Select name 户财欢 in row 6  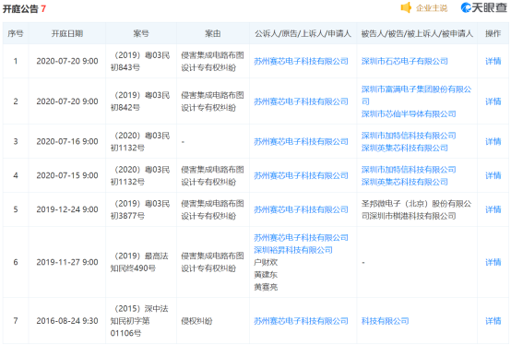point(266,262)
